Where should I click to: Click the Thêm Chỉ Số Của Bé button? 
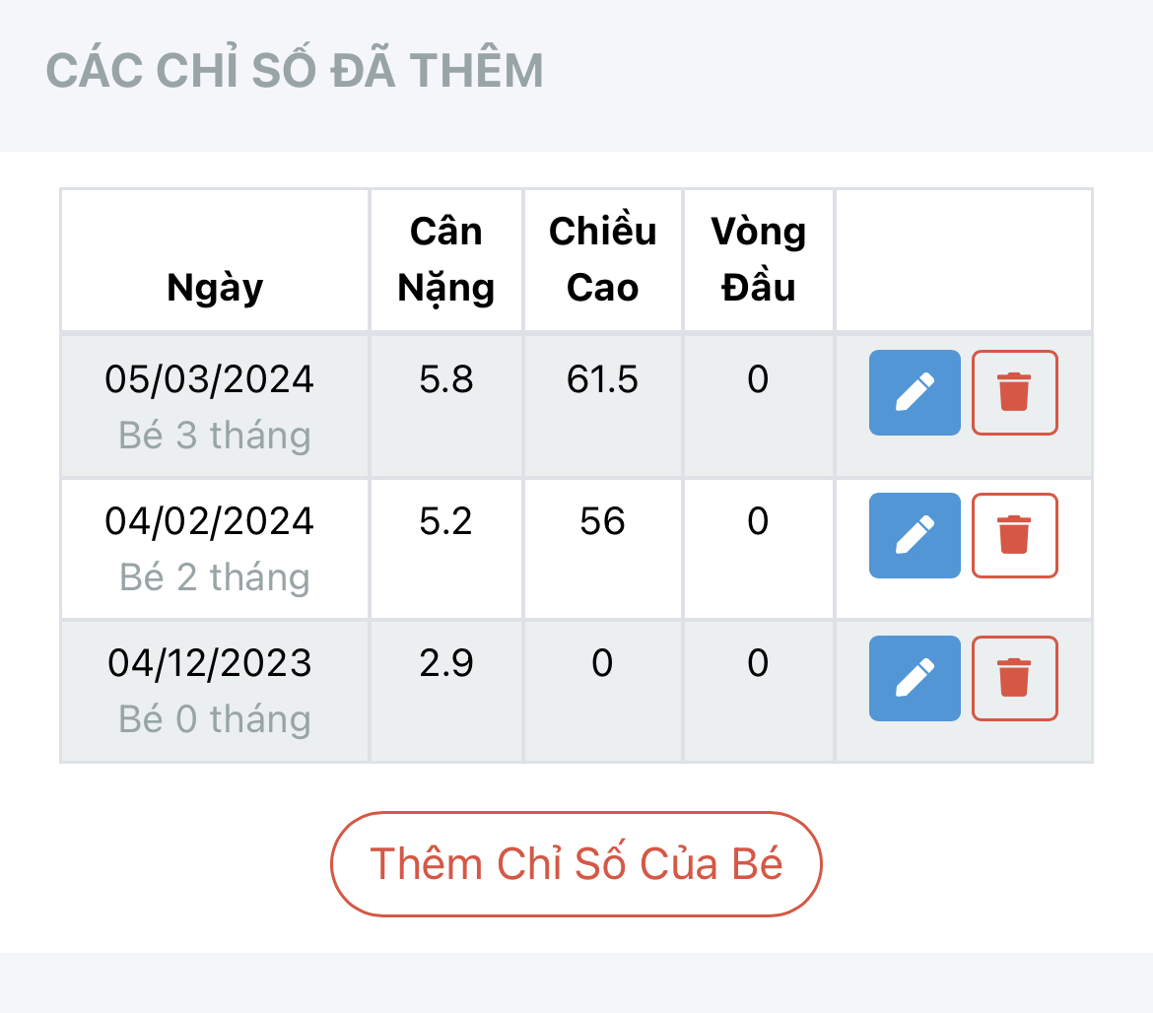coord(576,864)
